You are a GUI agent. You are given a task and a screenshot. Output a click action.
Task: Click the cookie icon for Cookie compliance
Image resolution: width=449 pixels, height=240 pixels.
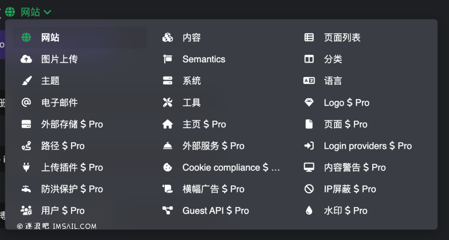click(167, 168)
